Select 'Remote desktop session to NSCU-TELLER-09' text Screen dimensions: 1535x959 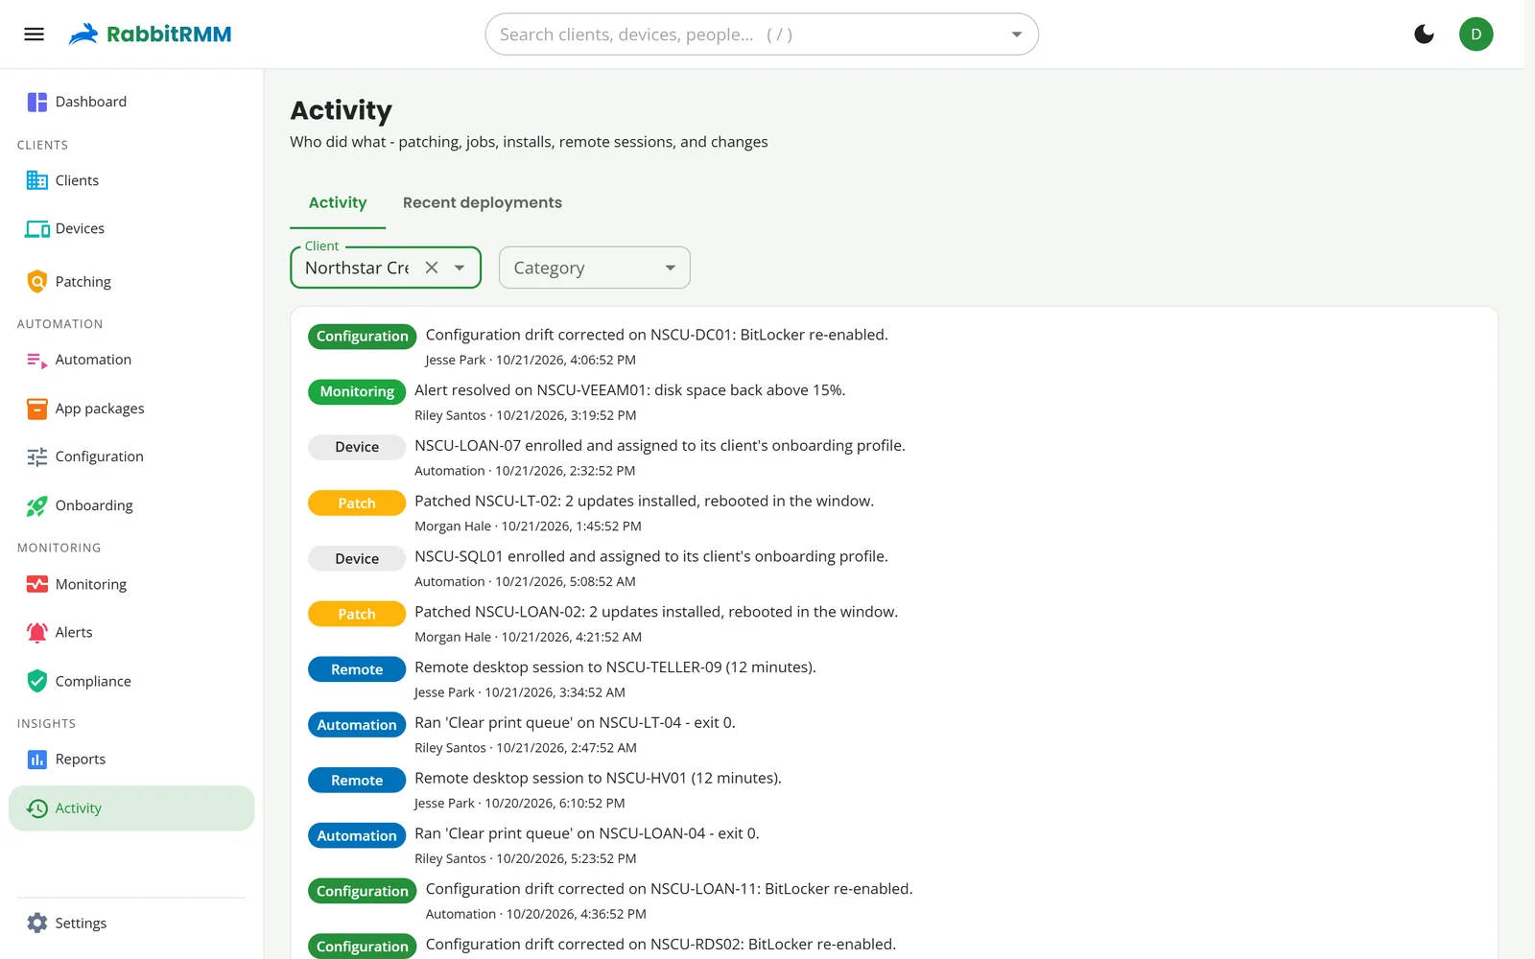[615, 667]
